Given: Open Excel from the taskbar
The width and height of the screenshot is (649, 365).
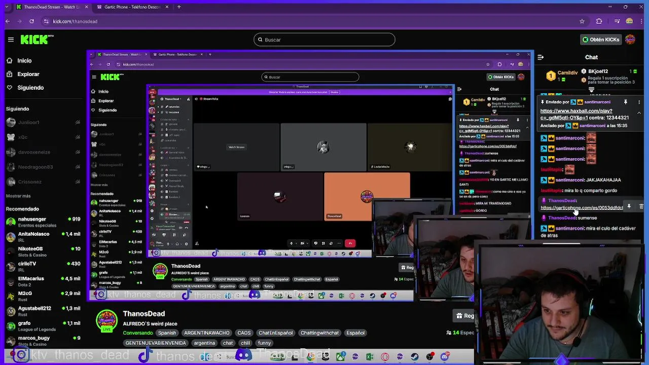Looking at the screenshot, I should click(370, 356).
